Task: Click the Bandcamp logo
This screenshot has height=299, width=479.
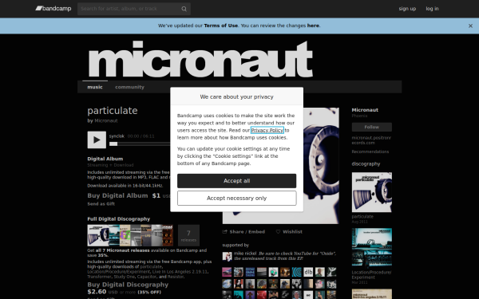Action: 53,9
